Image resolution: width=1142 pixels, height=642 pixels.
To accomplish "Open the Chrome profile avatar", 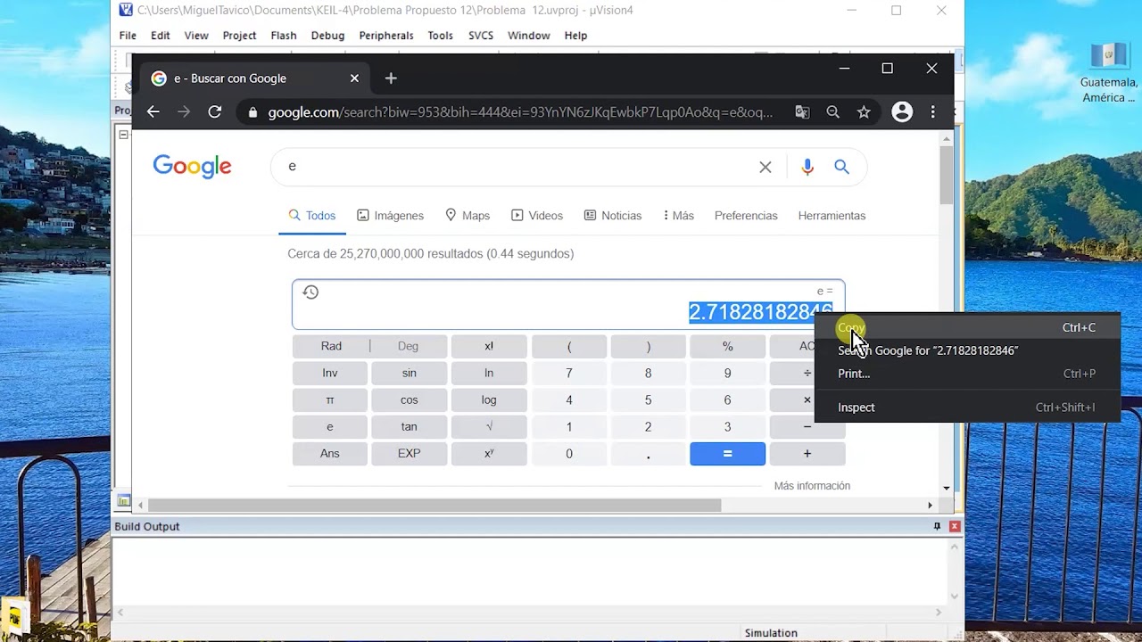I will [902, 112].
